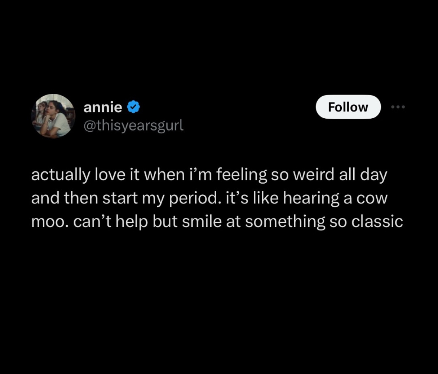Open the three-dot more options menu
438x374 pixels.
pos(398,107)
